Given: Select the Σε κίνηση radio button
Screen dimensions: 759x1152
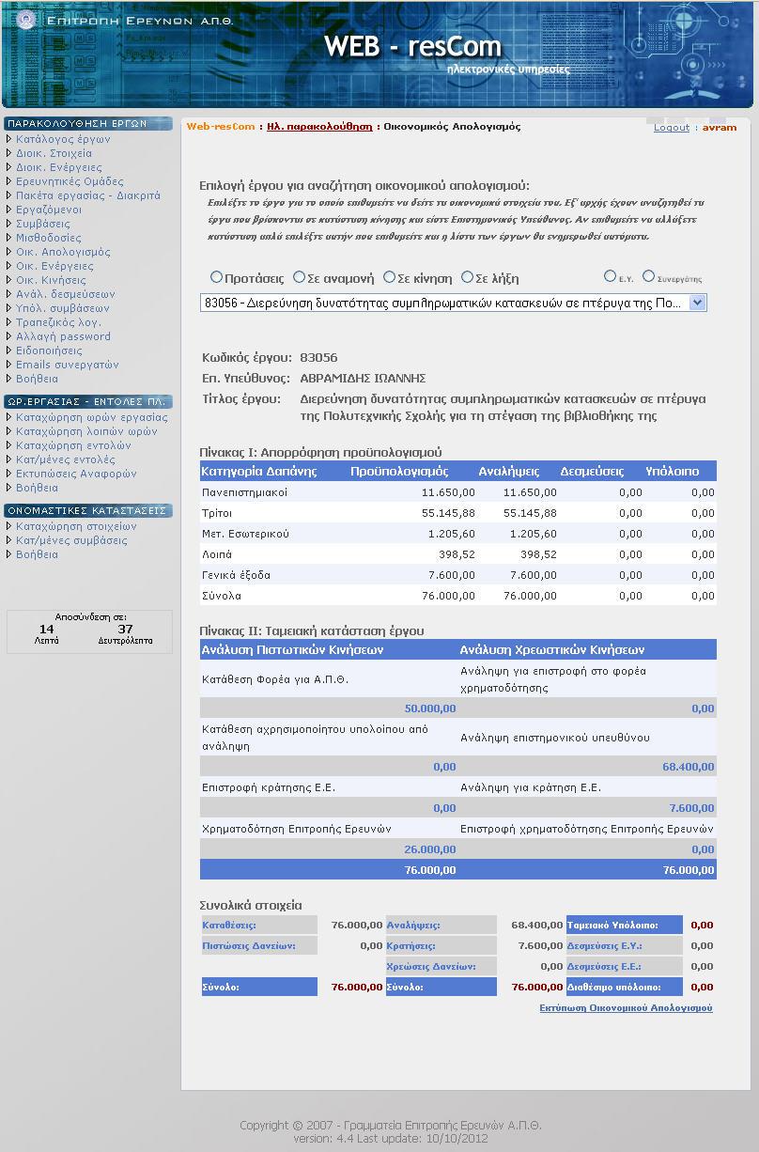Looking at the screenshot, I should [x=389, y=277].
